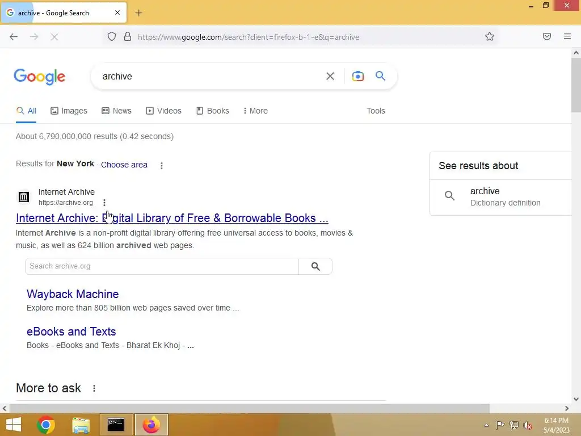Viewport: 581px width, 436px height.
Task: Open the eBooks and Texts sitelink
Action: [71, 332]
